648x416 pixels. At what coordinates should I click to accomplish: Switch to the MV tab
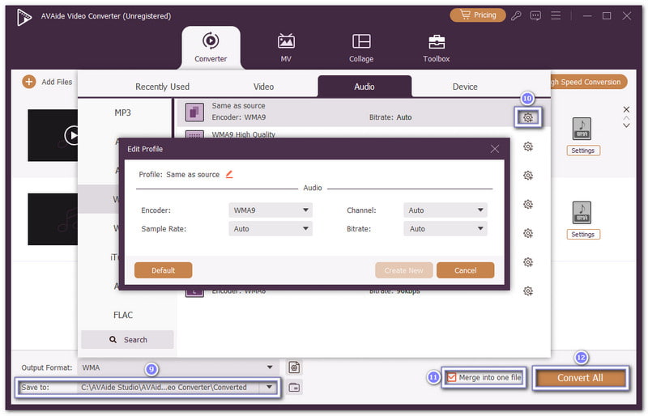(286, 48)
